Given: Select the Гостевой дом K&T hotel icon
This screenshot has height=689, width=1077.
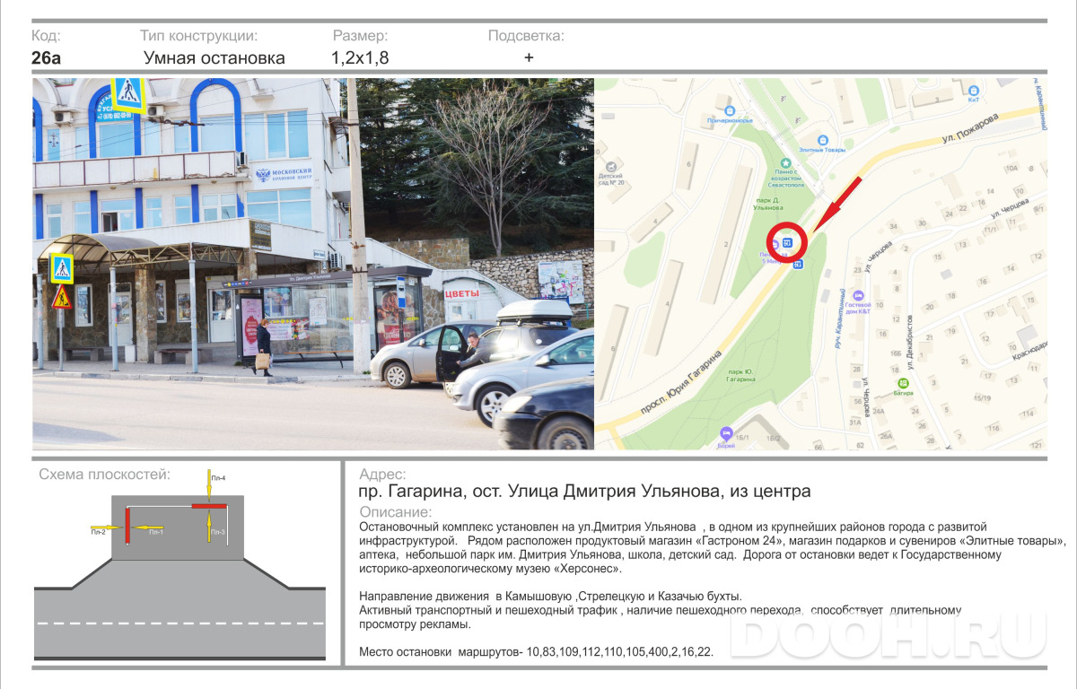Looking at the screenshot, I should tap(858, 295).
